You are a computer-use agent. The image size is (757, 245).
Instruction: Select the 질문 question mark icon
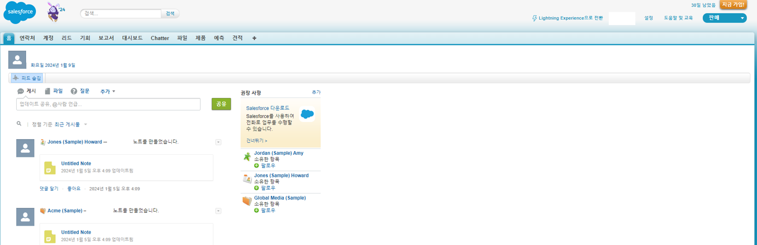pos(74,91)
